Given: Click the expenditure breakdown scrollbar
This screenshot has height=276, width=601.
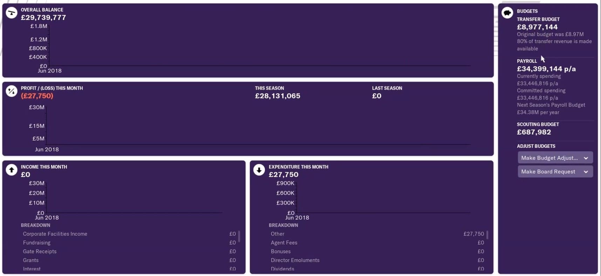Looking at the screenshot, I should (487, 235).
